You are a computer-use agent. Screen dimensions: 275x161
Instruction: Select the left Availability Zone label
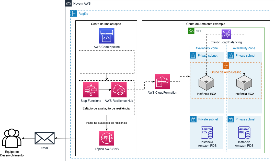207,48
